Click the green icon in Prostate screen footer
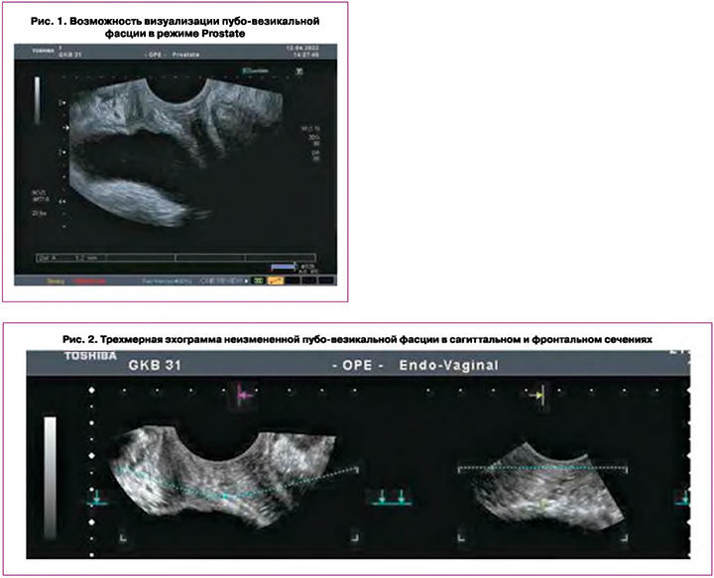This screenshot has width=714, height=578. point(257,281)
